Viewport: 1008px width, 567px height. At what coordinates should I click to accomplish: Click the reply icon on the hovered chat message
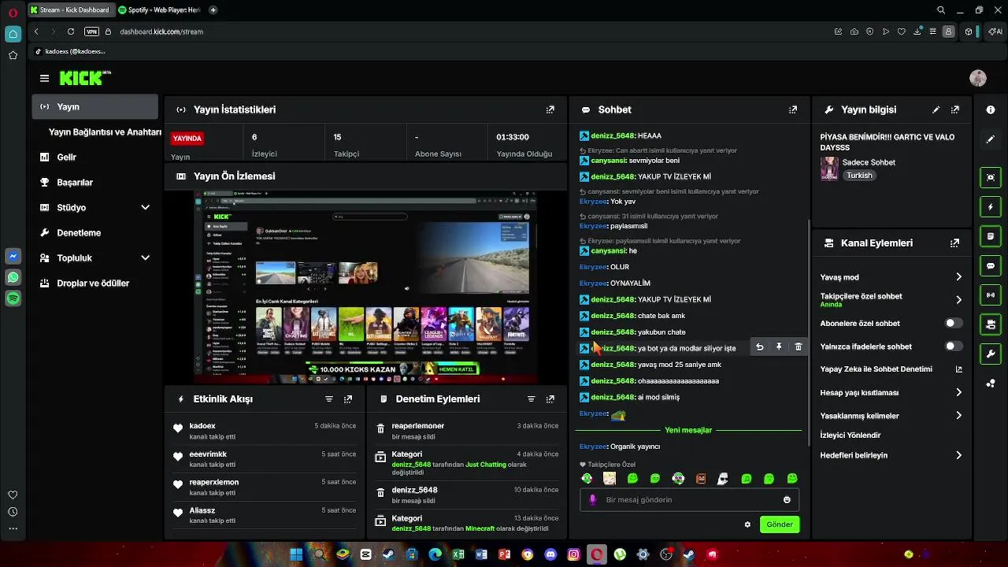tap(759, 347)
